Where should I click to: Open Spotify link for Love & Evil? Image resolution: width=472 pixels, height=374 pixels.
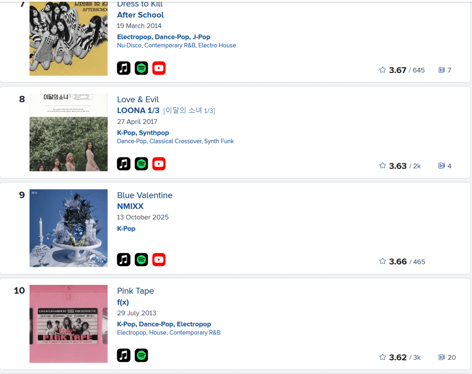(141, 164)
